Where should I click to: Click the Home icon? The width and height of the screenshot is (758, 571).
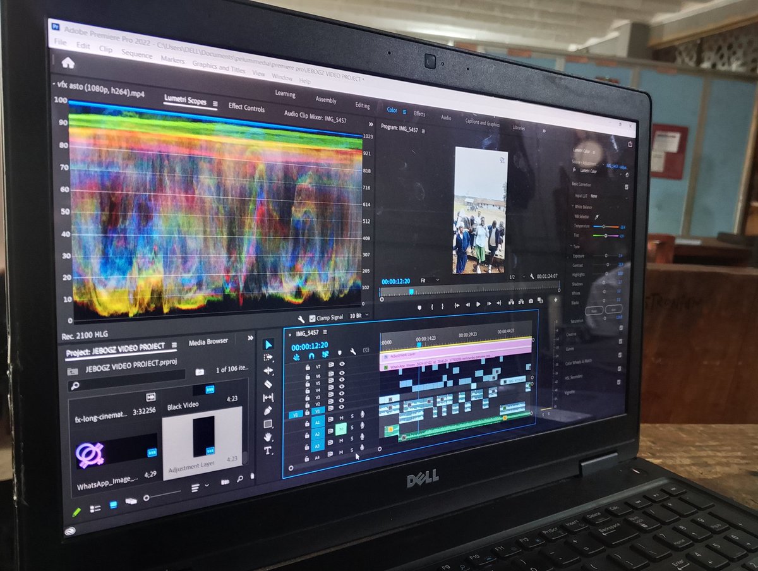coord(68,63)
